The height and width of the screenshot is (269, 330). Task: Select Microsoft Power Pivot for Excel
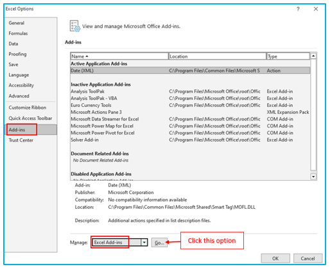(x=190, y=133)
